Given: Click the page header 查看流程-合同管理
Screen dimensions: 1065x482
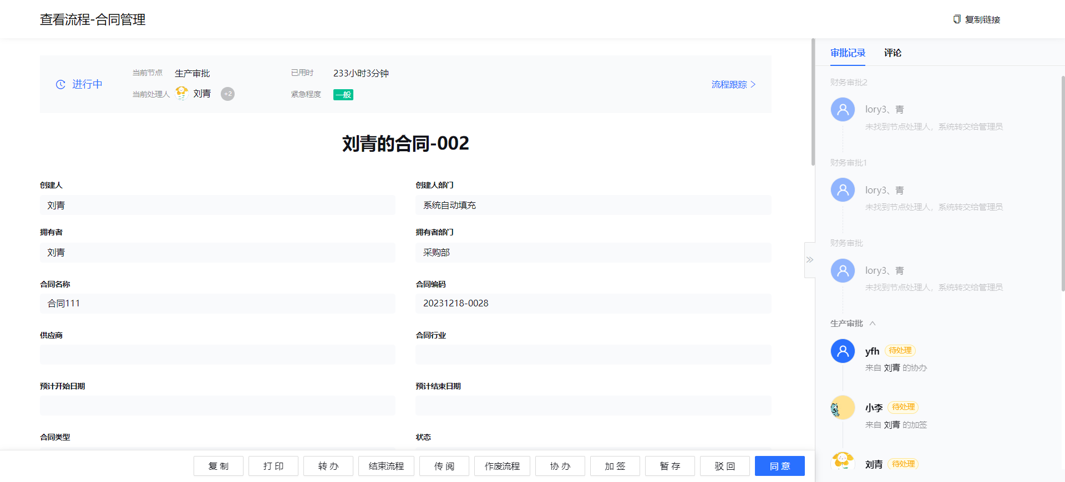Looking at the screenshot, I should point(93,19).
